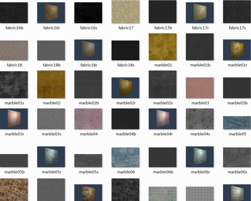Click the marble03 file name label
Image resolution: width=251 pixels, height=201 pixels.
[x=200, y=103]
